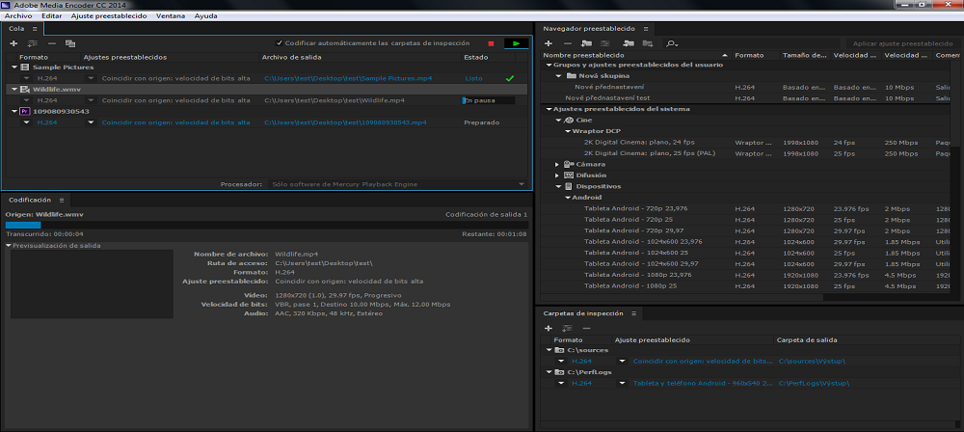This screenshot has height=432, width=964.
Task: Open preset dropdown for 109080930543 output
Action: (x=91, y=122)
